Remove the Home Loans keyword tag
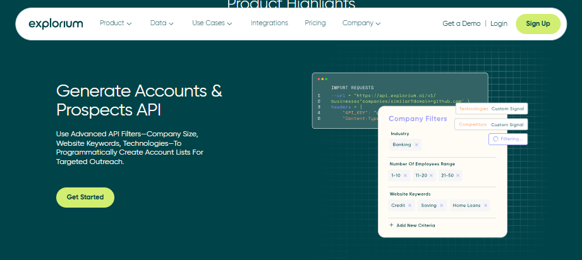 485,206
